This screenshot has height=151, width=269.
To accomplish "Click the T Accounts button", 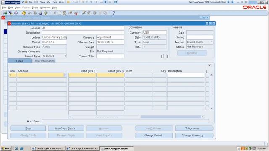I will [194, 128].
